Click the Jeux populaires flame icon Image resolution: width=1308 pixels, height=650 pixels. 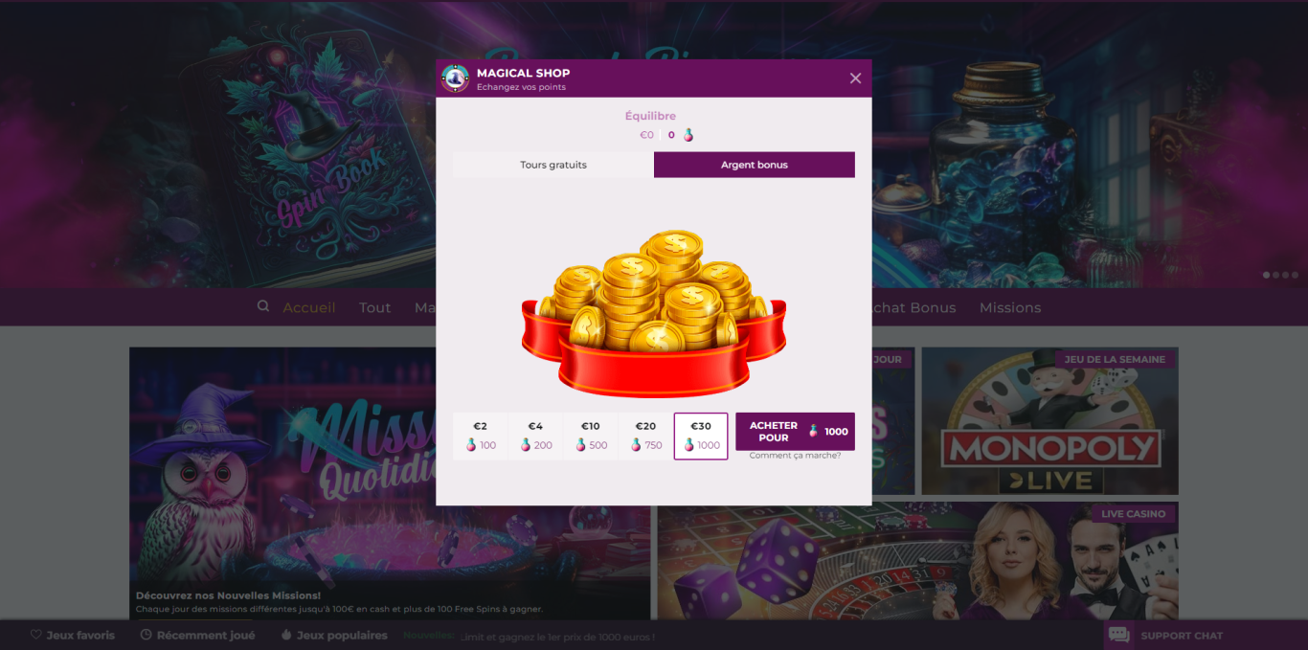click(x=286, y=635)
